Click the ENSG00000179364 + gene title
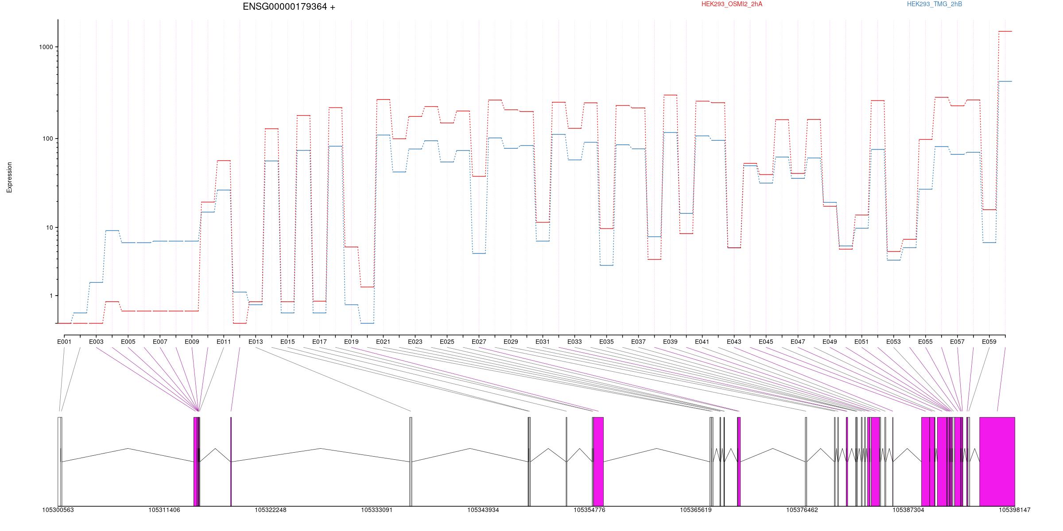Image resolution: width=1063 pixels, height=531 pixels. tap(289, 7)
